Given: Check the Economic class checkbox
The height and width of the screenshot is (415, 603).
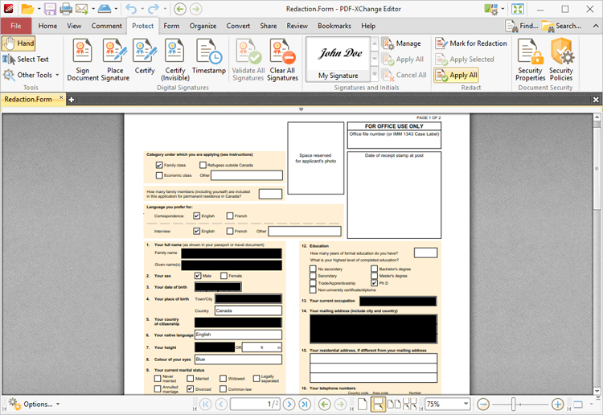Looking at the screenshot, I should click(159, 175).
